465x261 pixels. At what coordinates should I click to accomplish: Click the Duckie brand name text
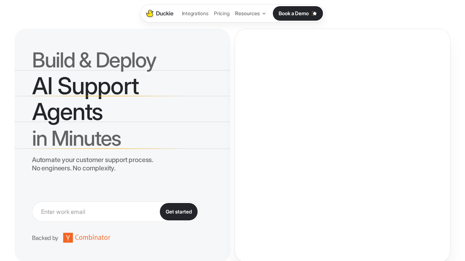point(165,13)
